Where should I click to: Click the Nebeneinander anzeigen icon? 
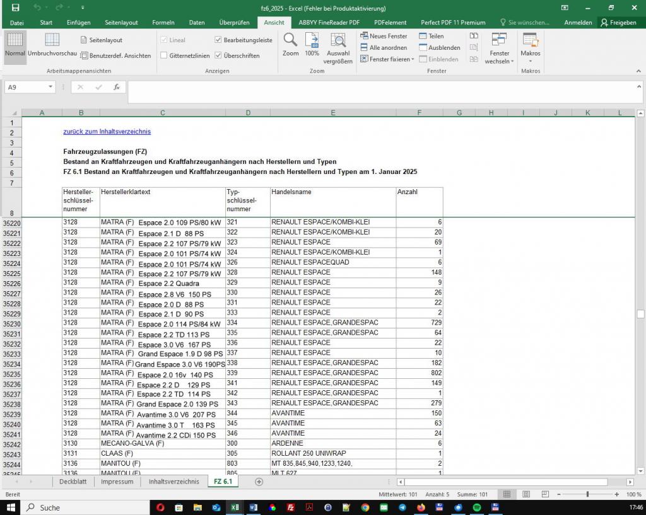474,36
